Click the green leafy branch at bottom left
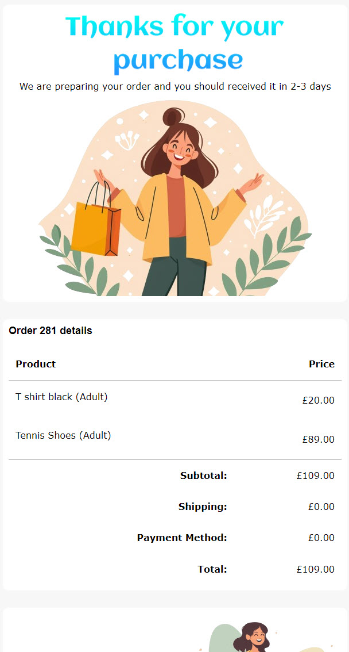 pos(79,261)
